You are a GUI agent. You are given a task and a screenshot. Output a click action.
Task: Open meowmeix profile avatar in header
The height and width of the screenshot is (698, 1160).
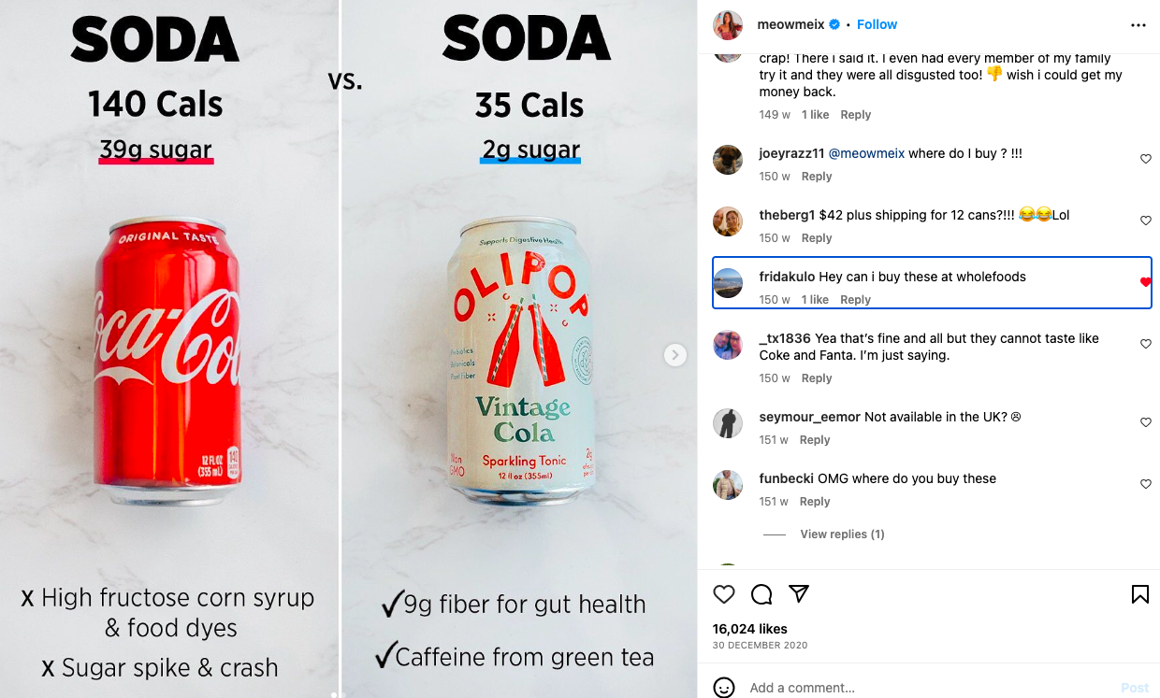tap(728, 25)
